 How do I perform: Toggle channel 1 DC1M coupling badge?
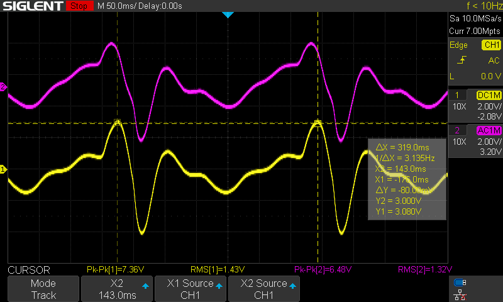pos(489,95)
